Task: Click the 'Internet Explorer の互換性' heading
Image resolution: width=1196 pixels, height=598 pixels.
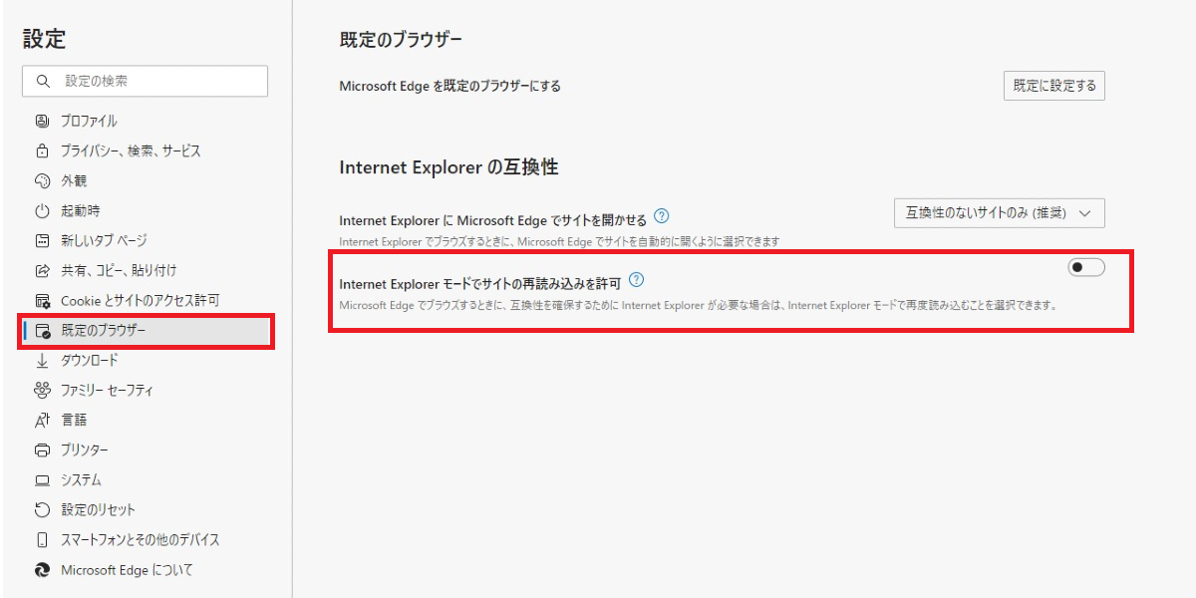Action: pos(448,167)
